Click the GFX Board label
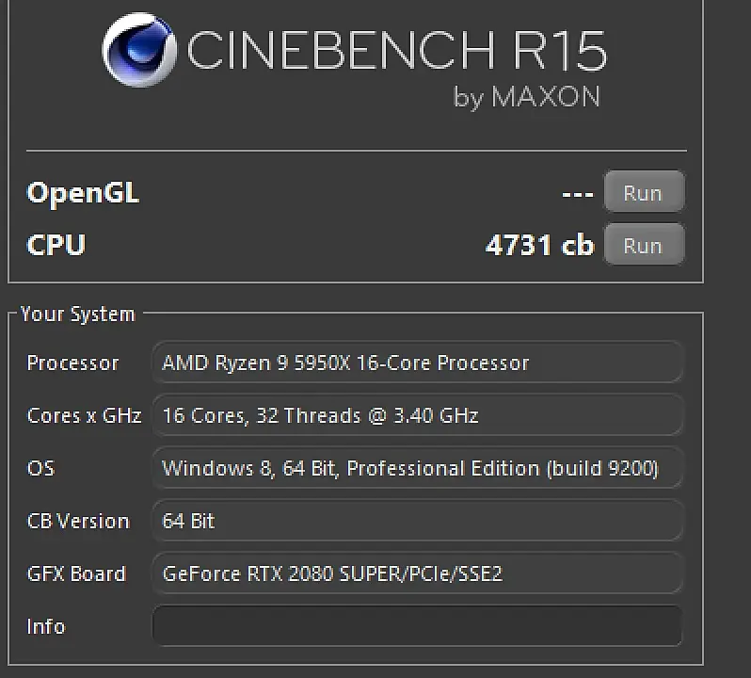Image resolution: width=751 pixels, height=678 pixels. [76, 573]
